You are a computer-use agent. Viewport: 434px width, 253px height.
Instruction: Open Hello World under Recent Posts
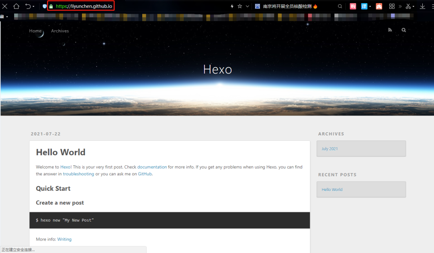(332, 189)
